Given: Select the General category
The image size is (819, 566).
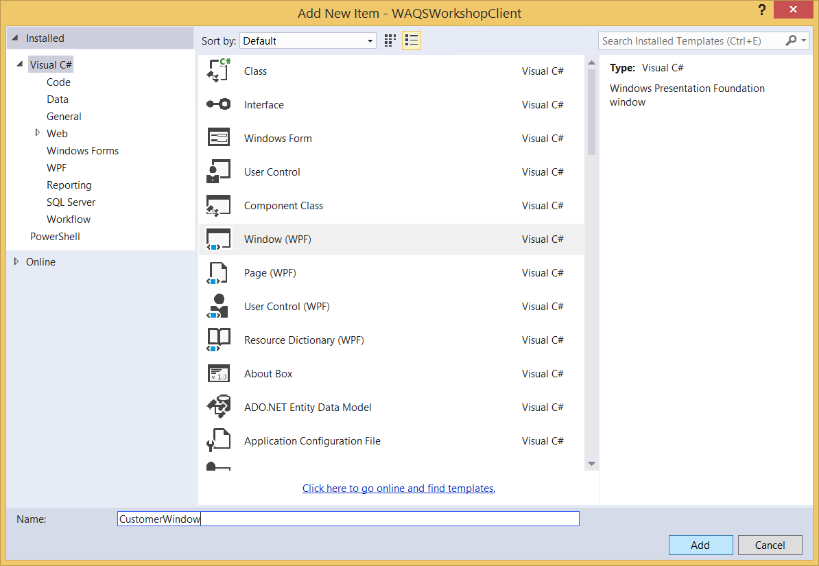Looking at the screenshot, I should [x=64, y=117].
